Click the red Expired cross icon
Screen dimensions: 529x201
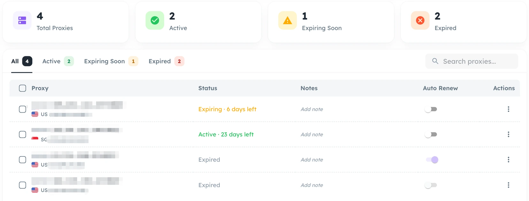[420, 20]
